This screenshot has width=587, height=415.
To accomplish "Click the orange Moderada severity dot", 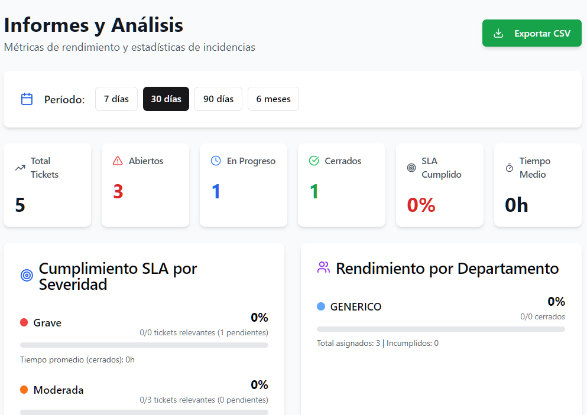I will tap(24, 390).
